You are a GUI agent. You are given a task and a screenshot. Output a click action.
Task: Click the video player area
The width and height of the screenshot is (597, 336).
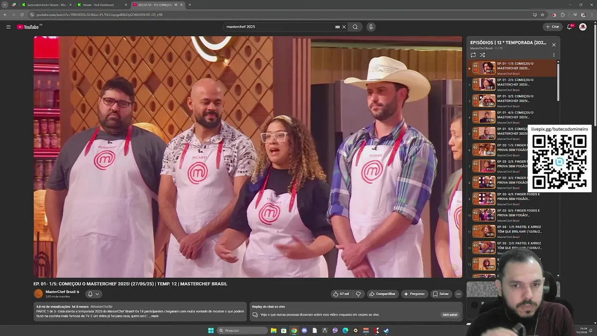click(248, 157)
